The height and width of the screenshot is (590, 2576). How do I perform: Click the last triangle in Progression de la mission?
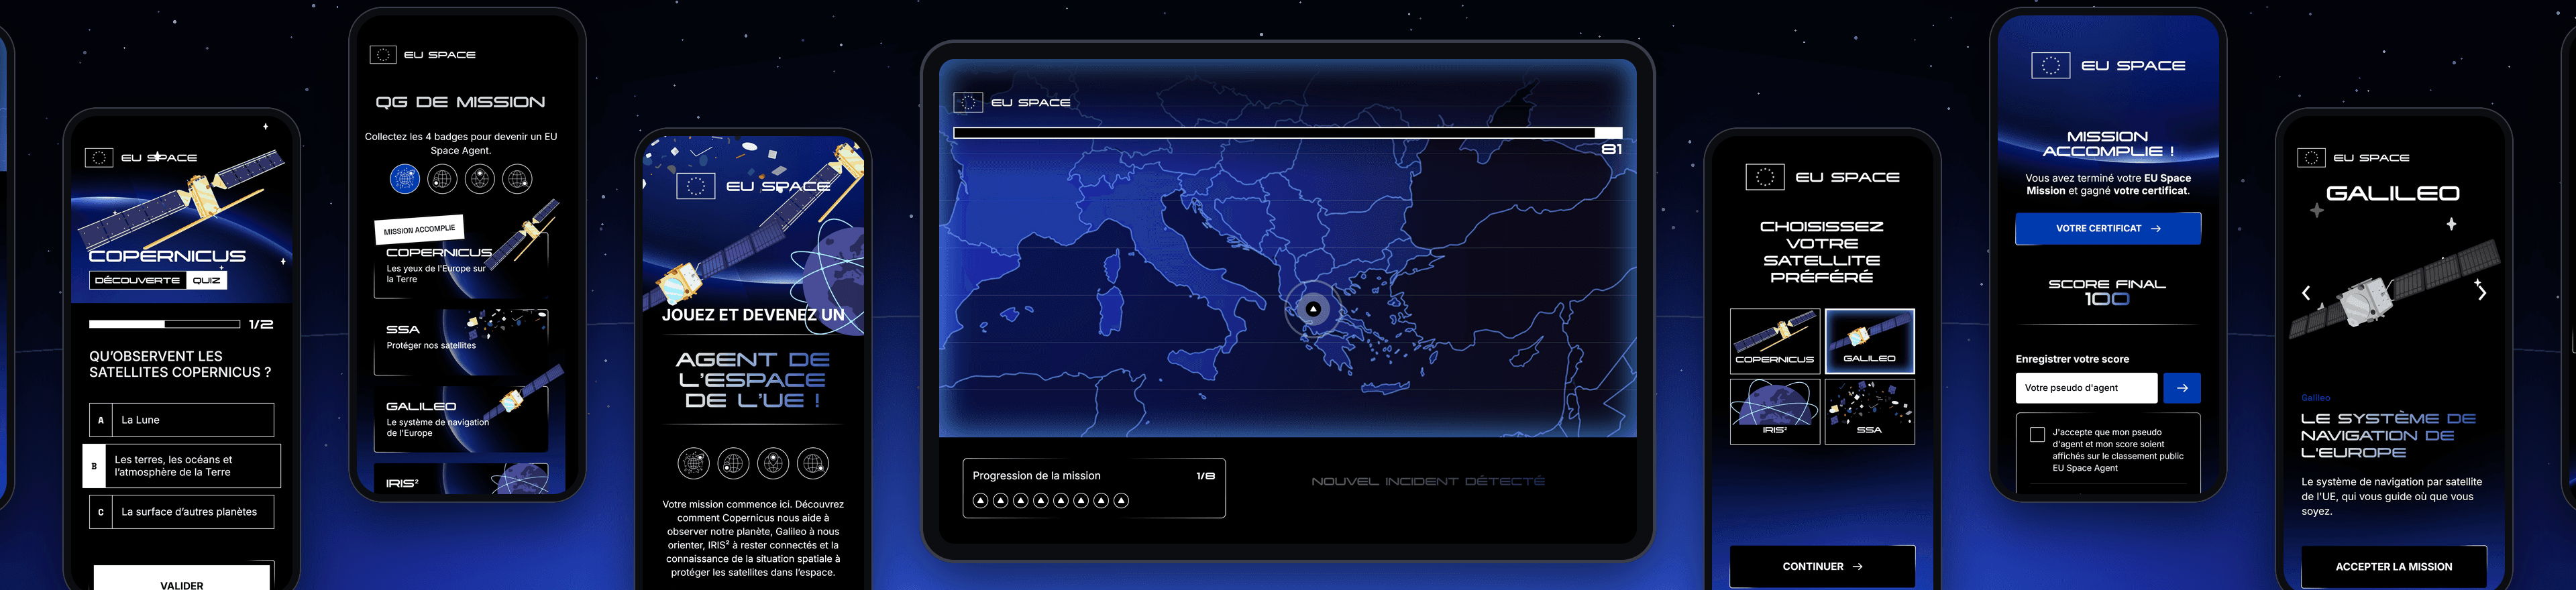click(x=1121, y=500)
